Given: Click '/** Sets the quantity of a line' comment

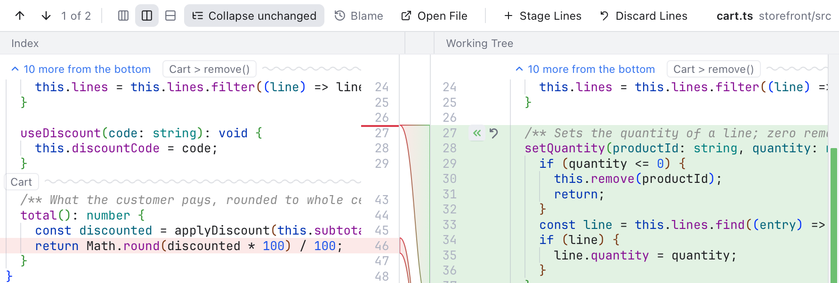Looking at the screenshot, I should [x=676, y=133].
